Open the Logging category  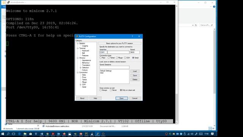click(85, 46)
